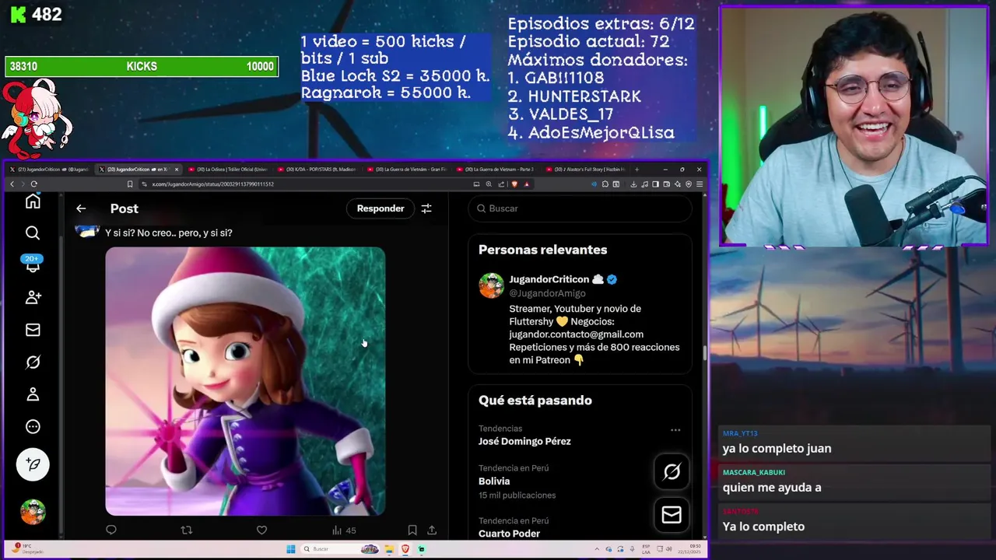
Task: Share the post via share icon
Action: [x=432, y=530]
